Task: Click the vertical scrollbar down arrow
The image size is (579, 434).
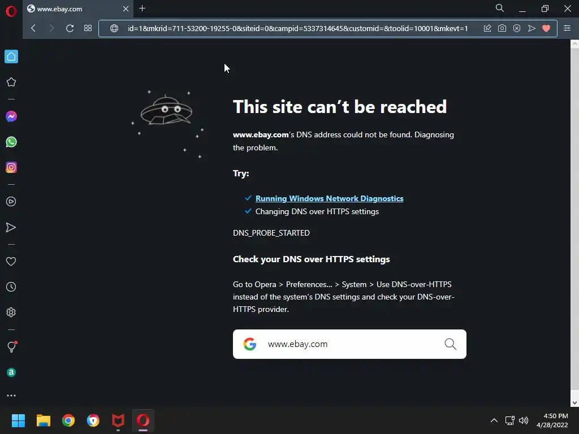Action: (574, 402)
